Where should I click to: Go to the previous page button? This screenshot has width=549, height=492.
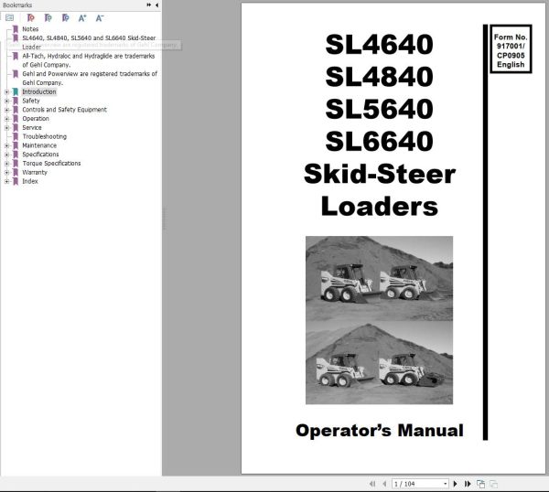click(x=384, y=484)
